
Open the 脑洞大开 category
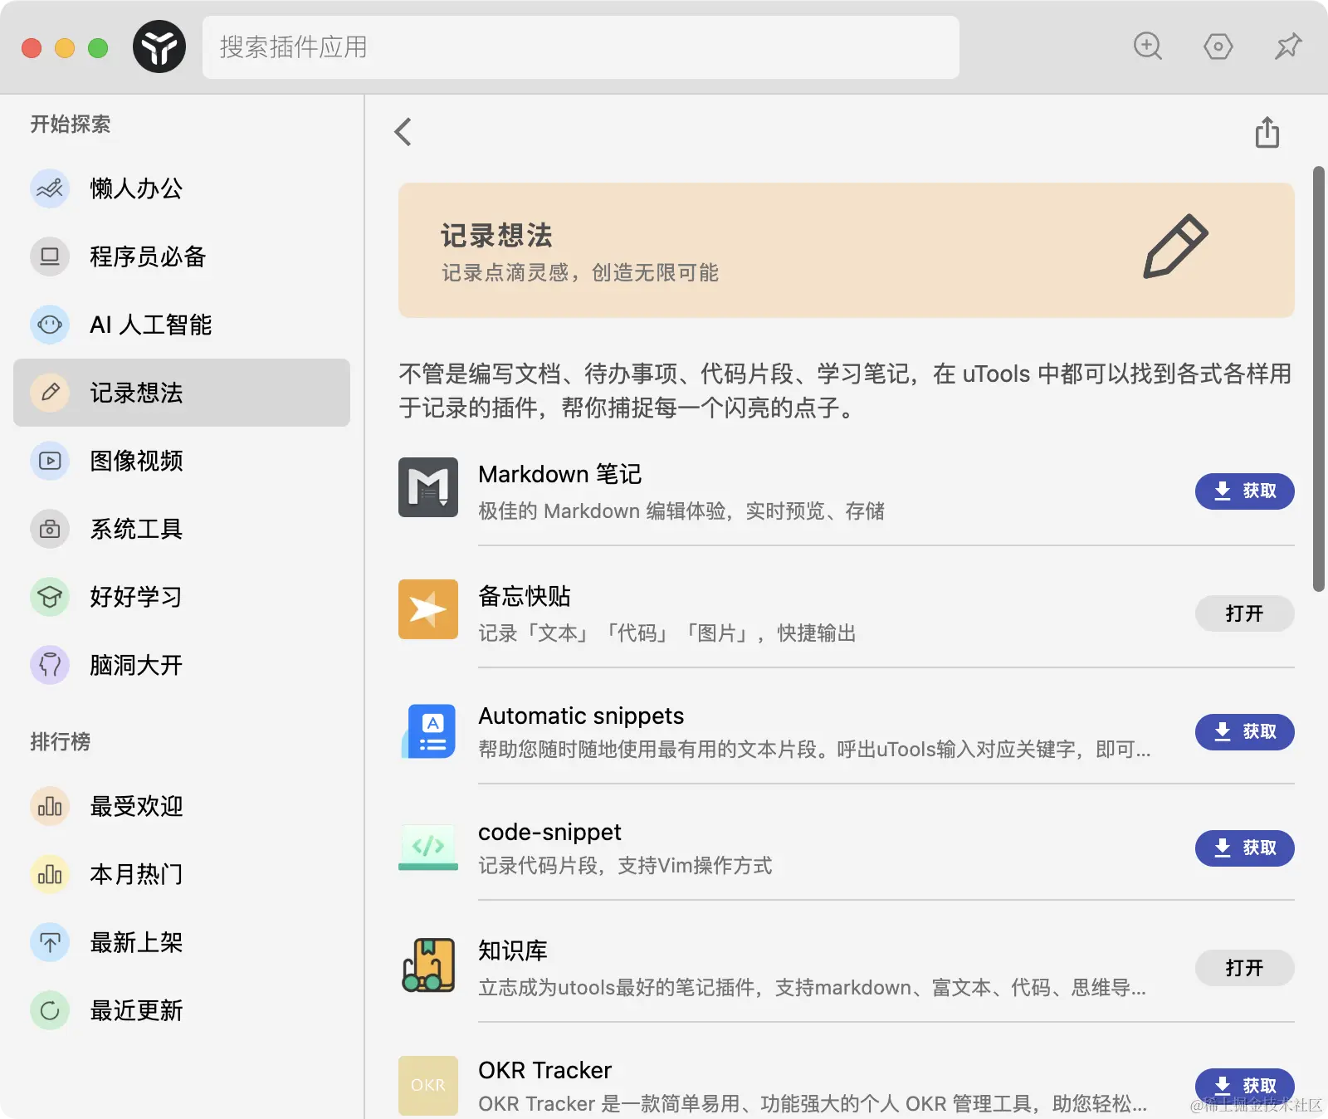point(182,665)
